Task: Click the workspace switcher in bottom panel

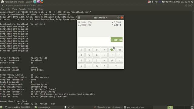Action: point(170,107)
